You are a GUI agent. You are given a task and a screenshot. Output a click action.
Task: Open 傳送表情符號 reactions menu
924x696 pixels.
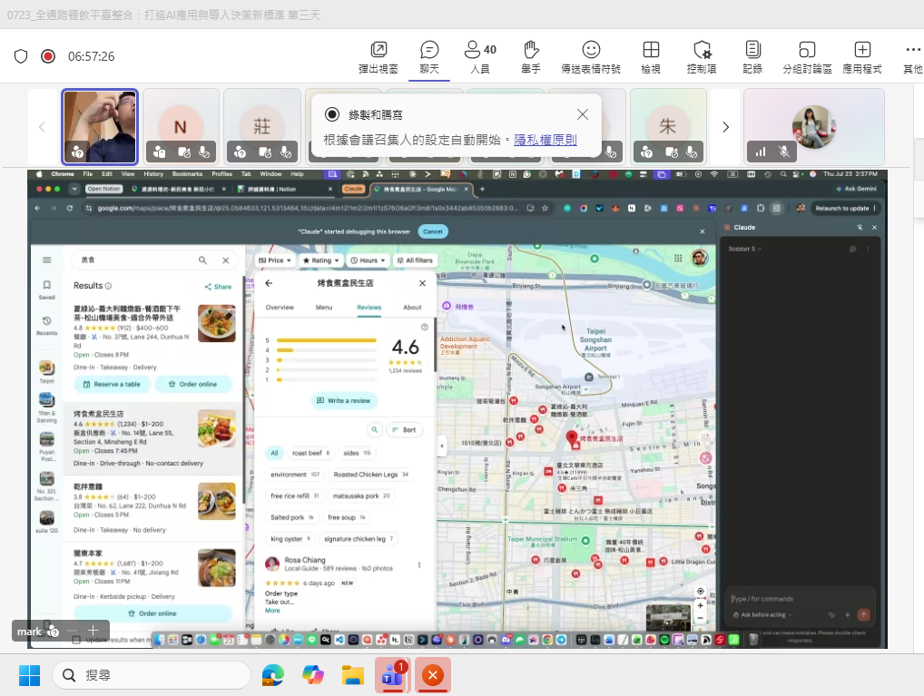591,57
